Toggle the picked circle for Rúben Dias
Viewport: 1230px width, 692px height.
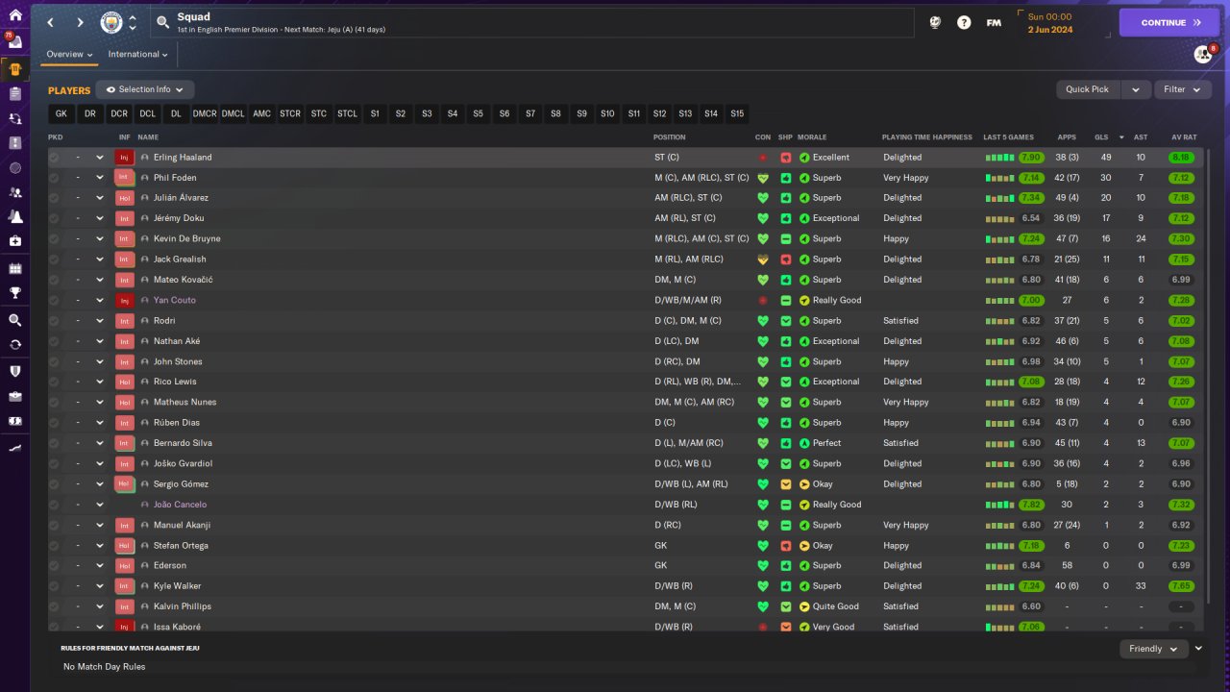tap(54, 423)
